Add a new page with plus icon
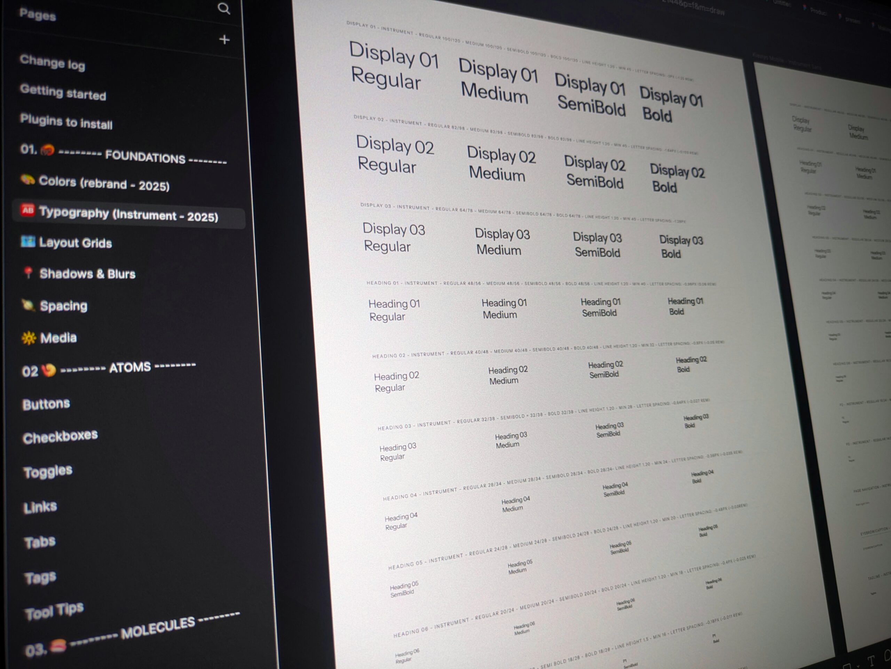The width and height of the screenshot is (891, 669). point(224,39)
